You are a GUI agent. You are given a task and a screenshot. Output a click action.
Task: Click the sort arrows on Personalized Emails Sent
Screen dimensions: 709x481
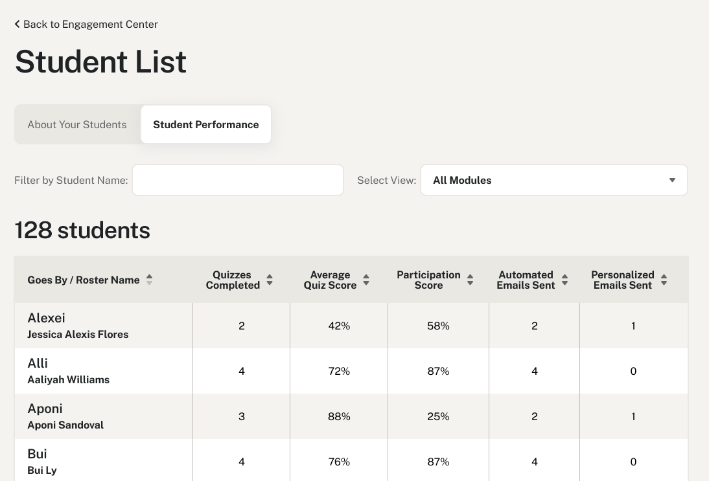point(664,279)
